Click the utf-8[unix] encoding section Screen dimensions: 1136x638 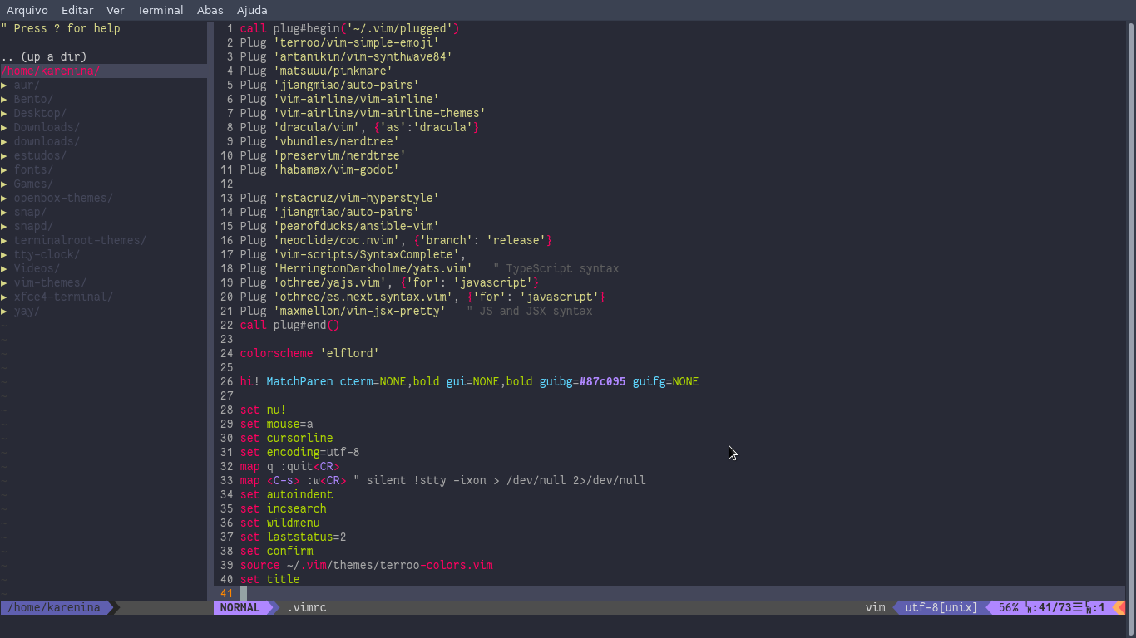[941, 607]
